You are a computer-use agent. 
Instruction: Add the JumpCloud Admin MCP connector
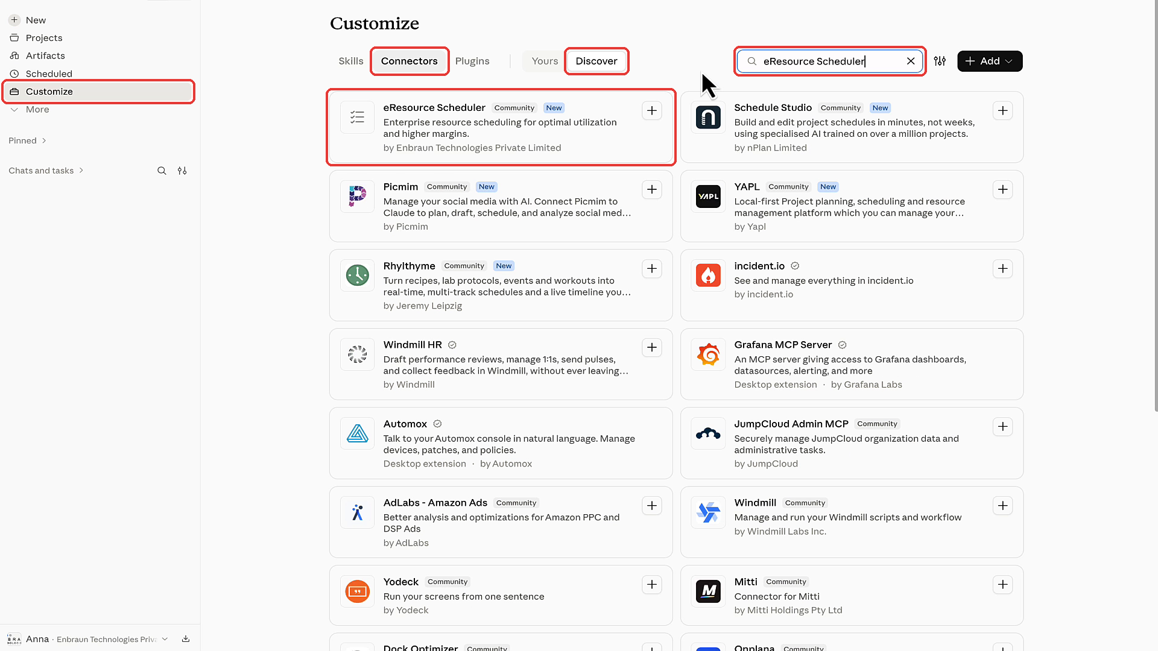coord(1002,427)
